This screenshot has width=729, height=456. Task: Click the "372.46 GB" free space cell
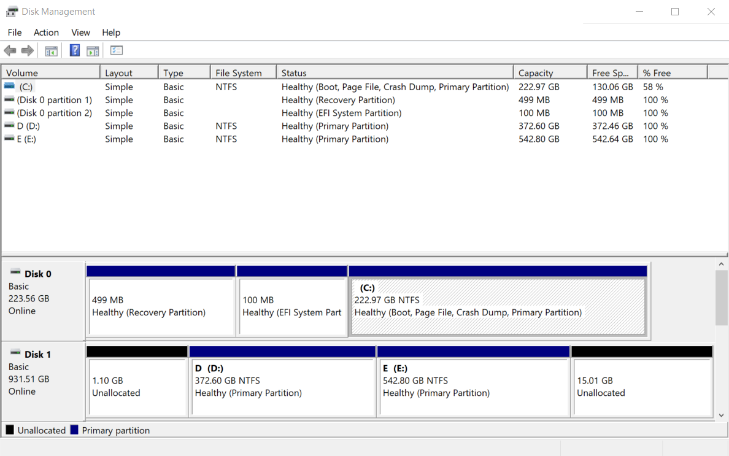[x=612, y=126]
